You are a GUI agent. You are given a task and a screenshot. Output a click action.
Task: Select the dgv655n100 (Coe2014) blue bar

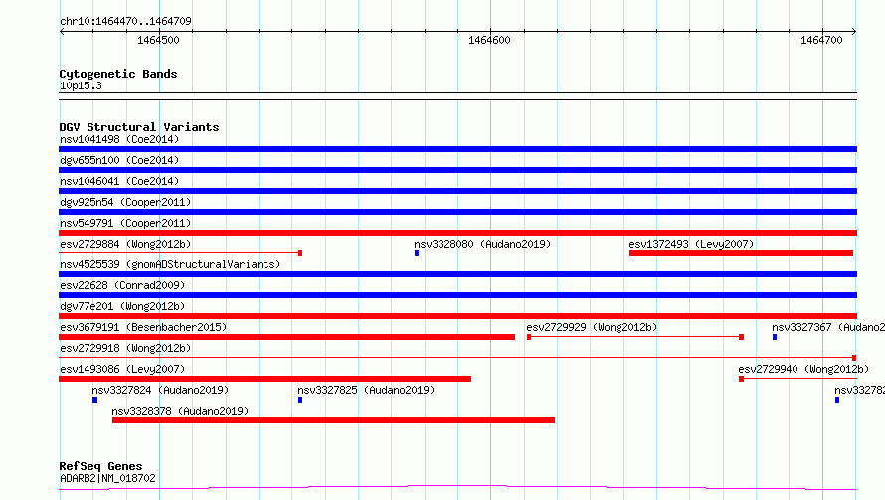[457, 170]
